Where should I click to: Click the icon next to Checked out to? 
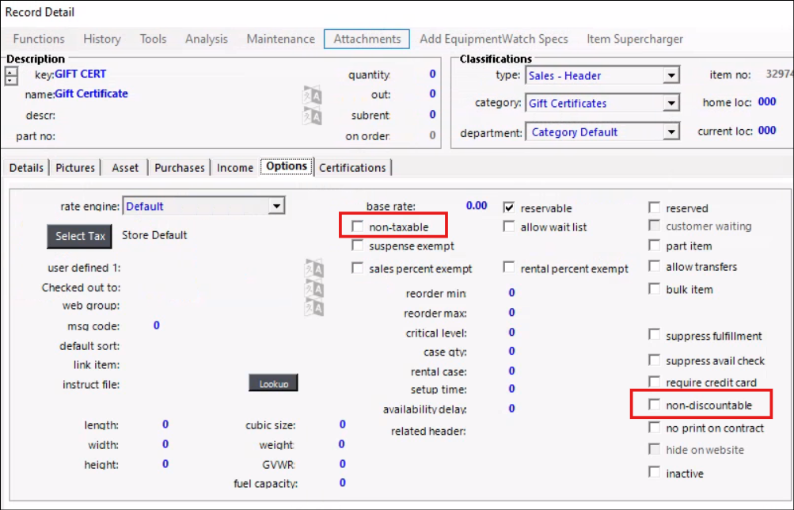click(x=313, y=287)
